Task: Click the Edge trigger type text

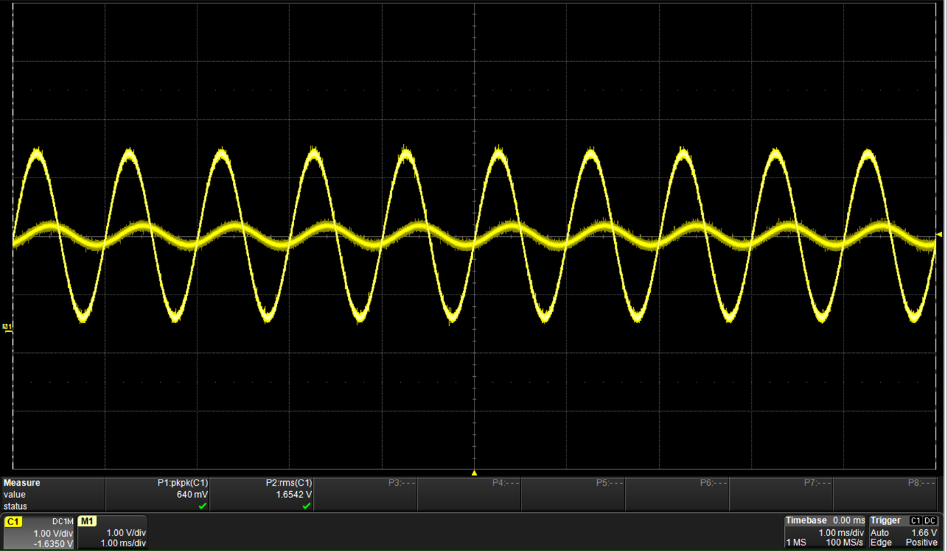Action: 880,543
